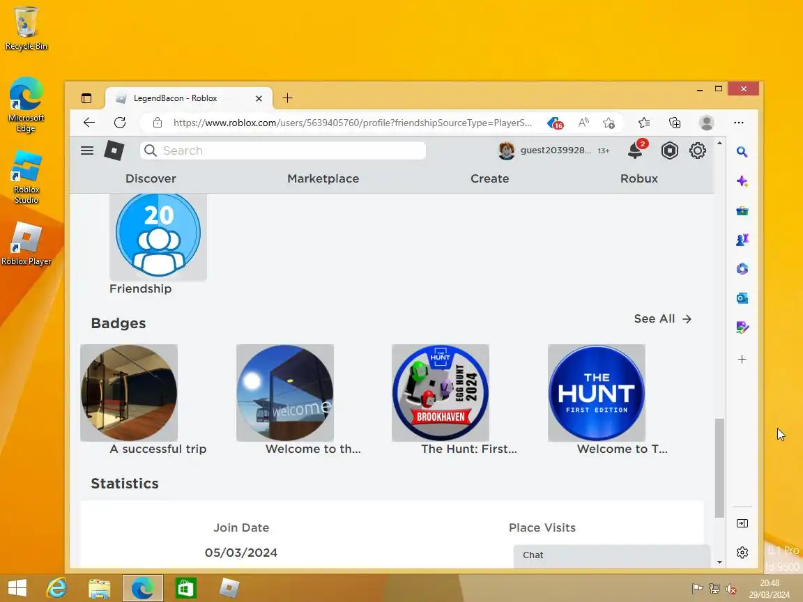
Task: Toggle the Edge sidebar hide button
Action: pos(742,523)
